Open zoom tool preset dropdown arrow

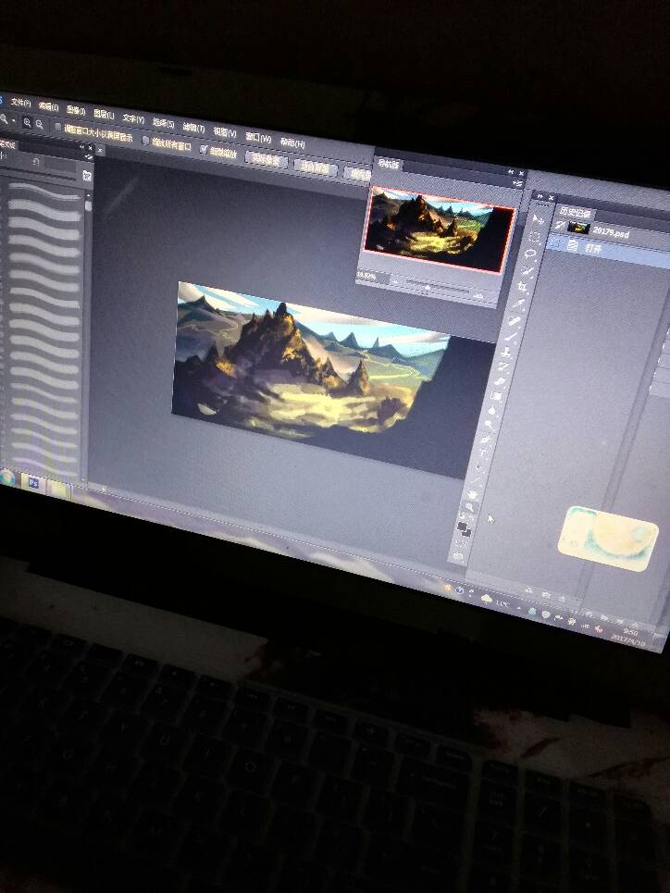(x=14, y=121)
